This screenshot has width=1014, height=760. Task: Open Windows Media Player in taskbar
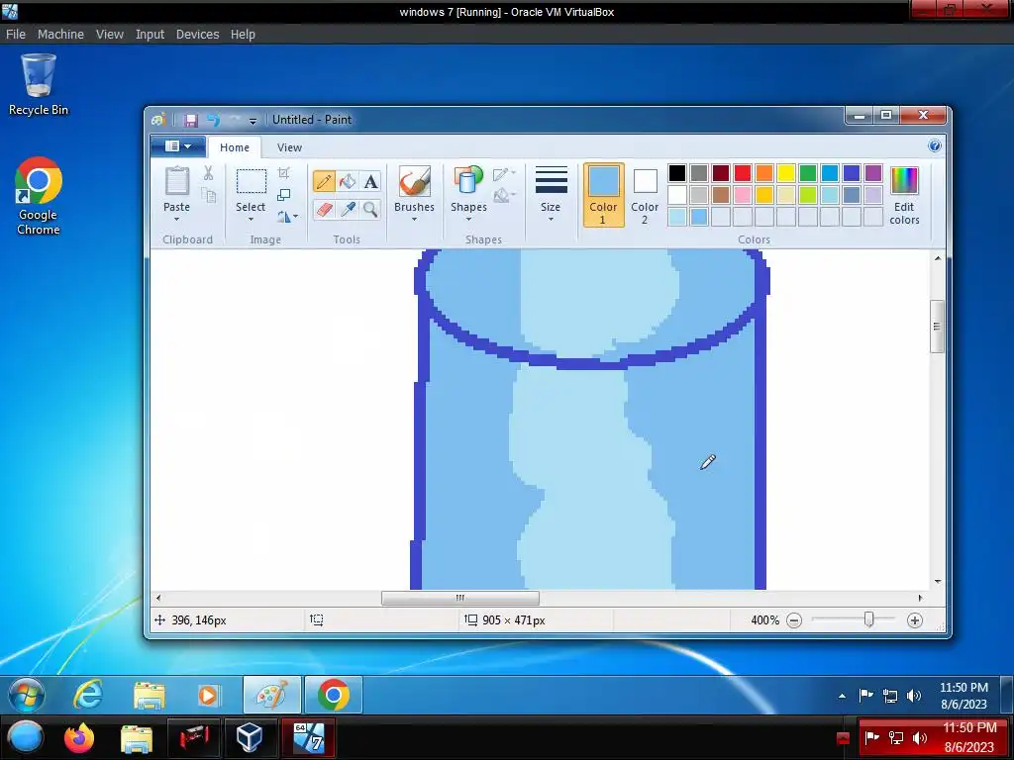coord(208,695)
